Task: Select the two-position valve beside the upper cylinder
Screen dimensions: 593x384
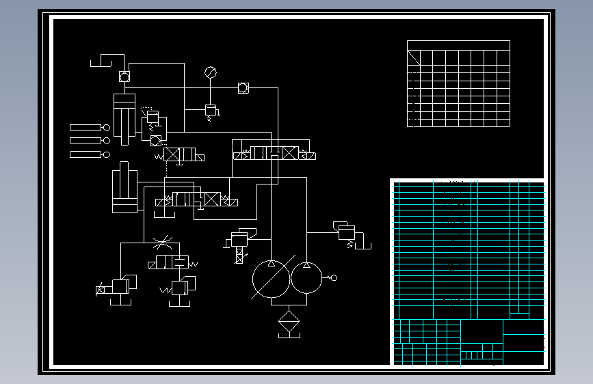Action: click(180, 155)
